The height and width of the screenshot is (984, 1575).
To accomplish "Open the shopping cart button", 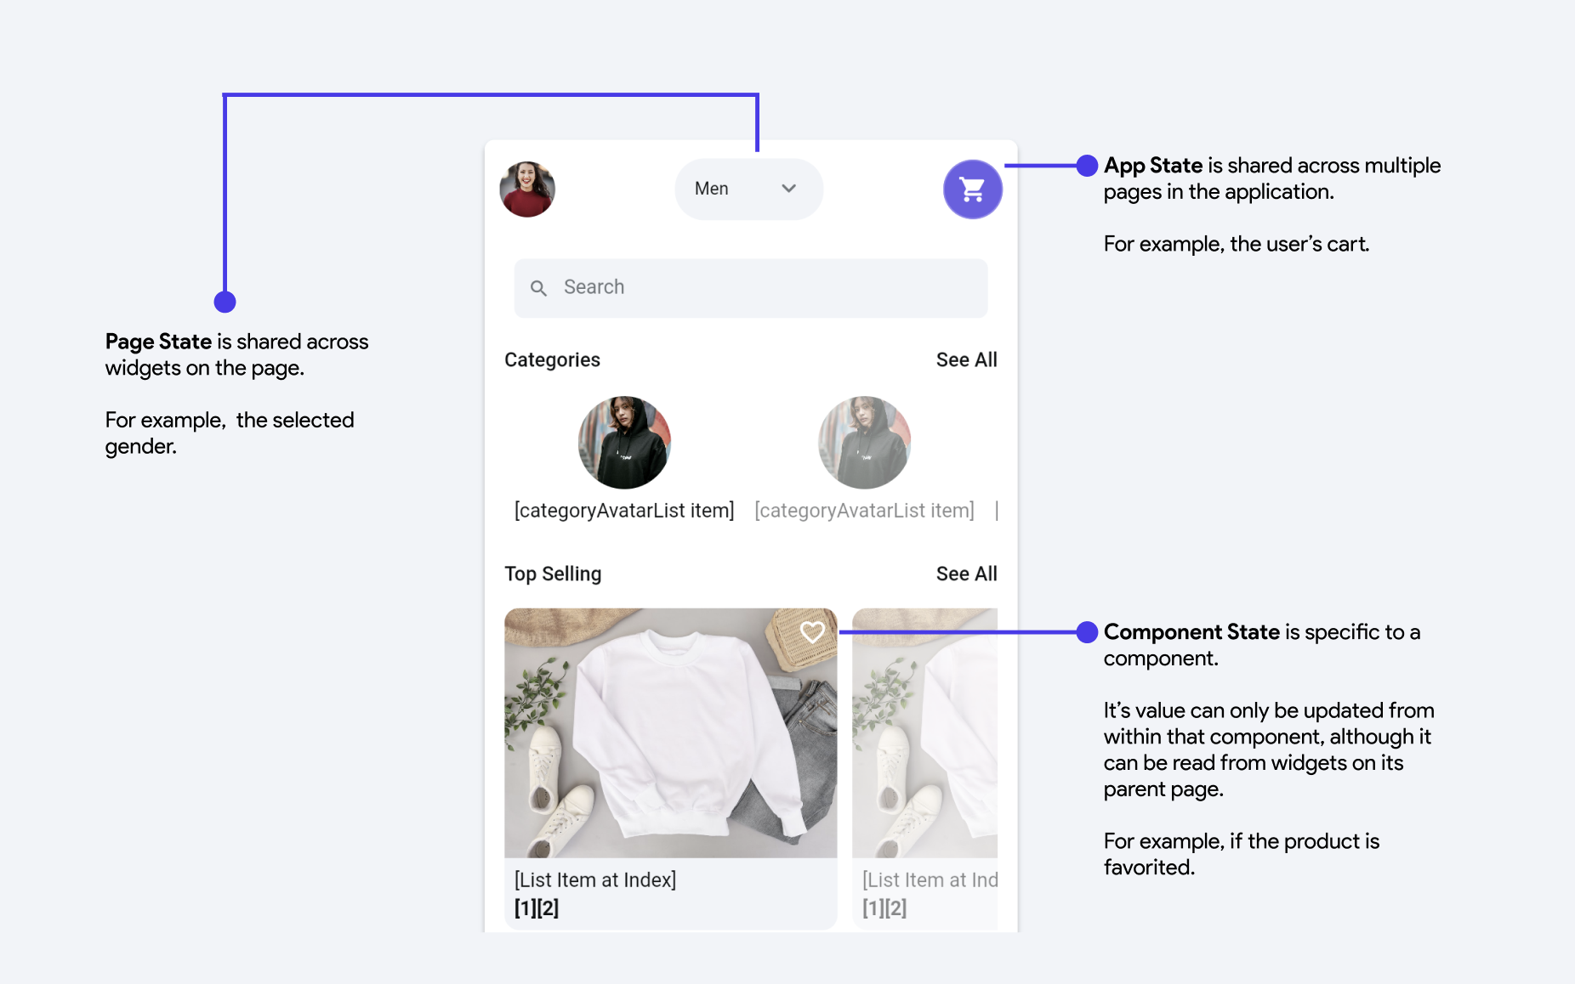I will click(x=972, y=189).
